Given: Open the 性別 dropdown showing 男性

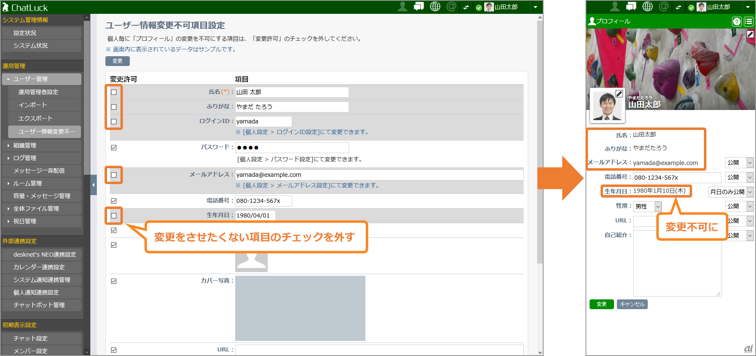Looking at the screenshot, I should point(647,207).
